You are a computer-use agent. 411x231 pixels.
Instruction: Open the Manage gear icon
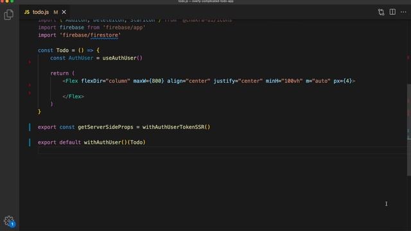[8, 221]
